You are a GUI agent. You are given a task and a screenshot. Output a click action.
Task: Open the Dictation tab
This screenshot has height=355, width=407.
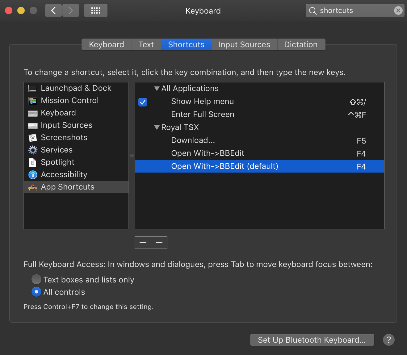click(x=300, y=44)
